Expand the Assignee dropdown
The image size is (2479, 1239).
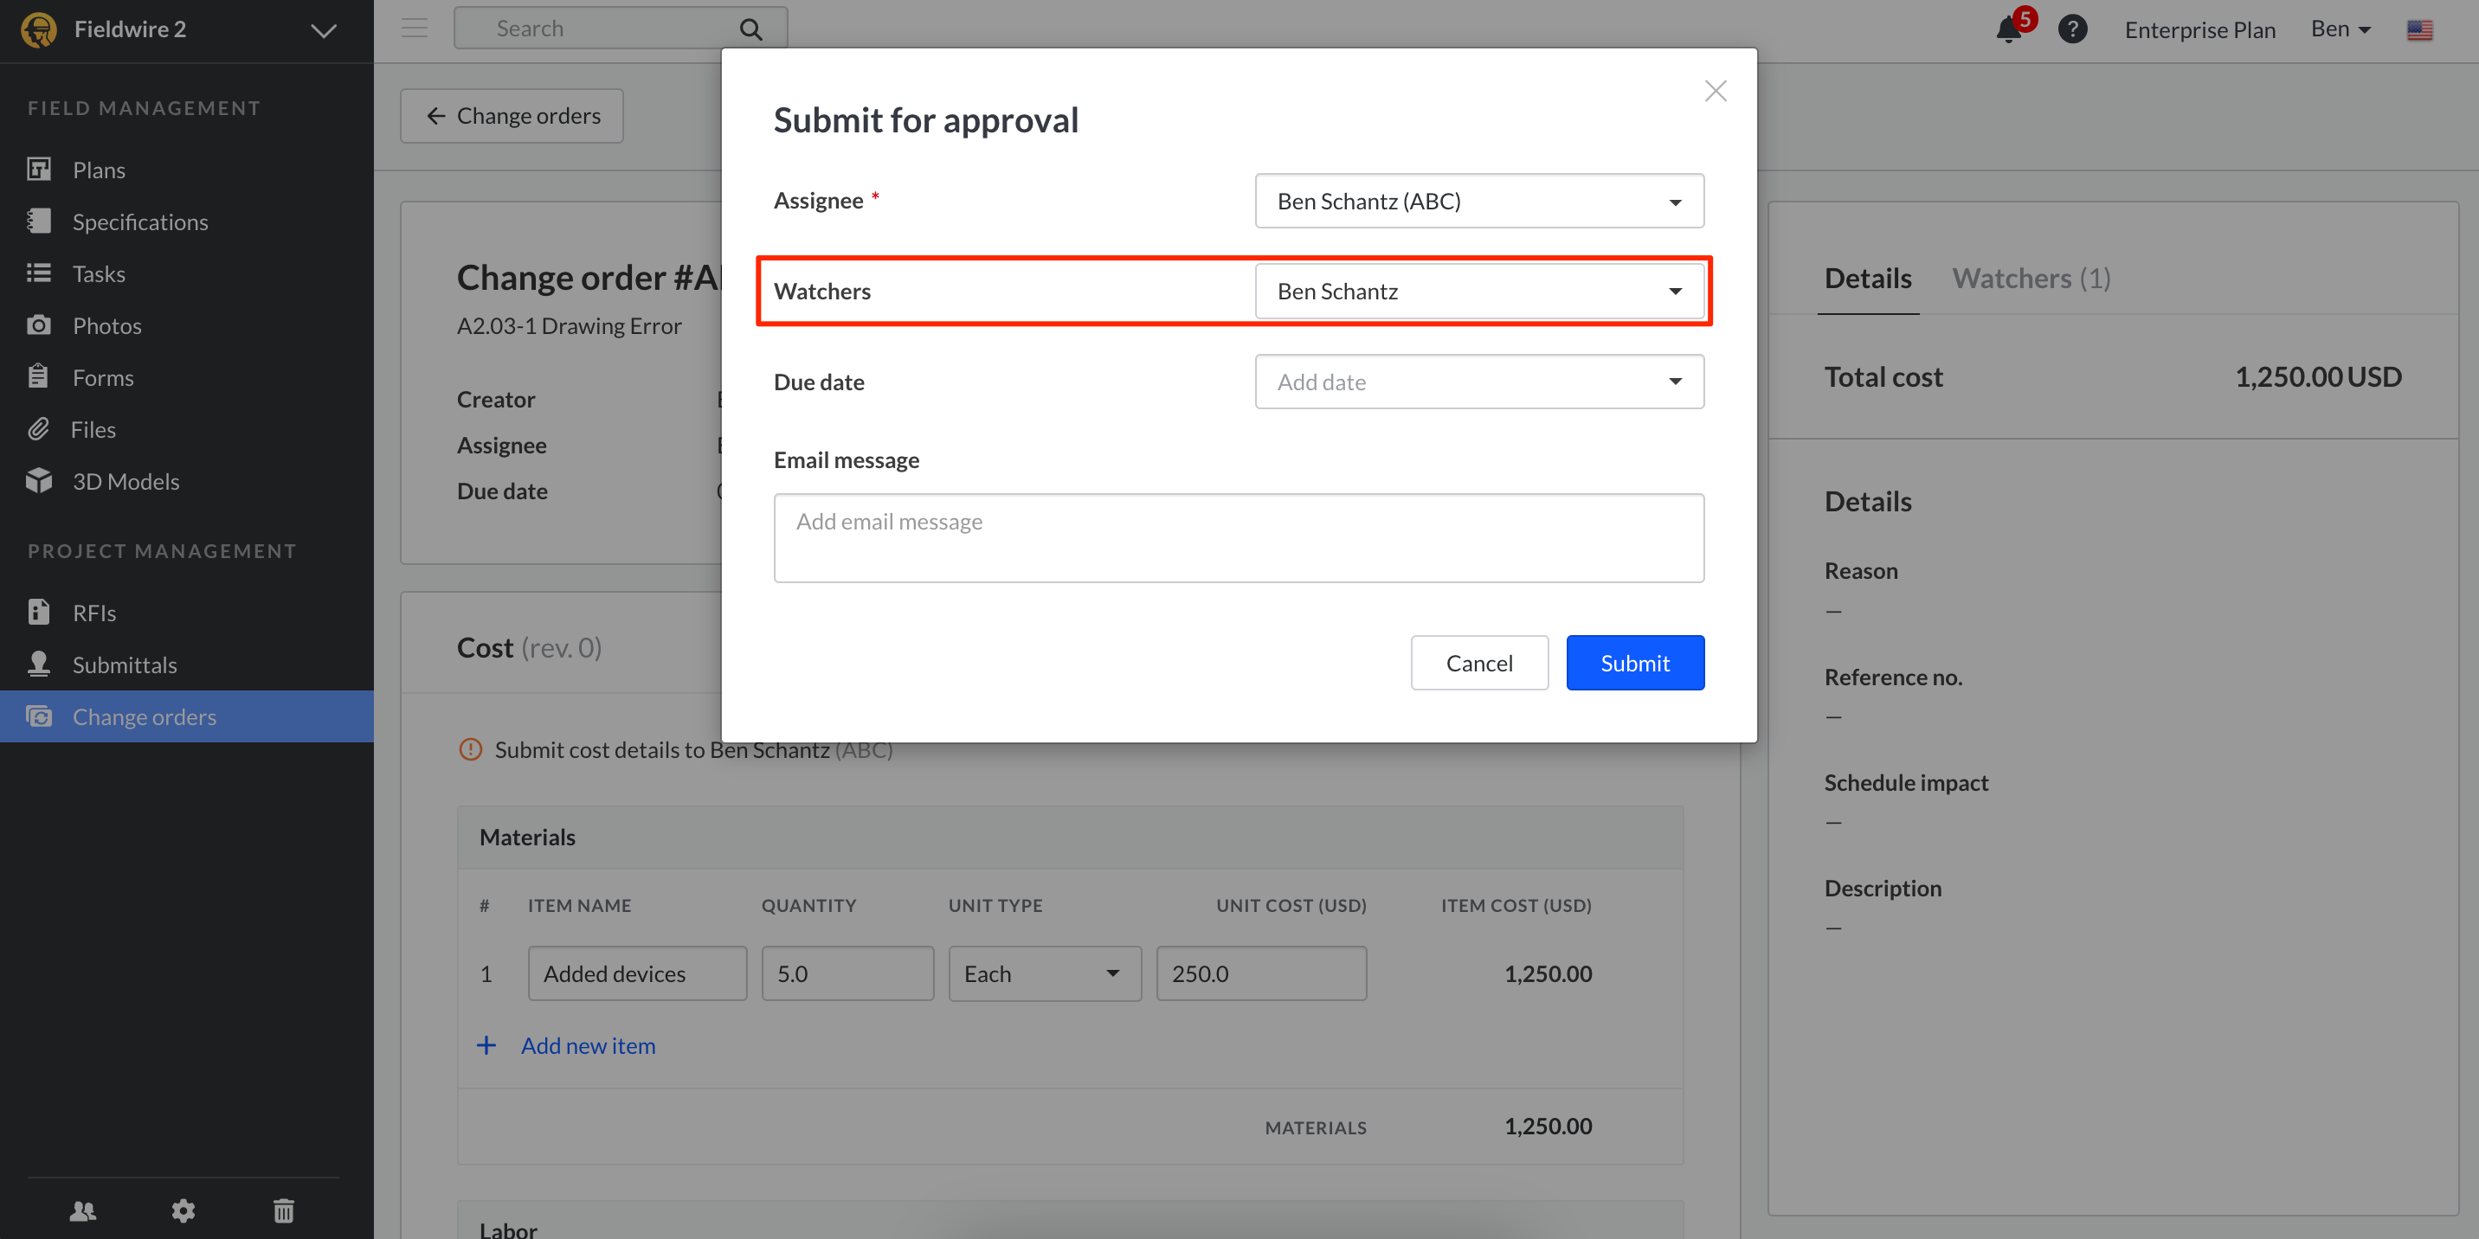(1479, 201)
